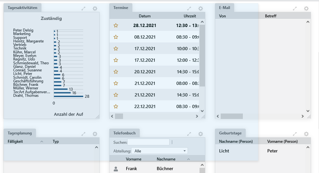Open settings gear of E-Mail widget
319x173 pixels.
[x=306, y=9]
